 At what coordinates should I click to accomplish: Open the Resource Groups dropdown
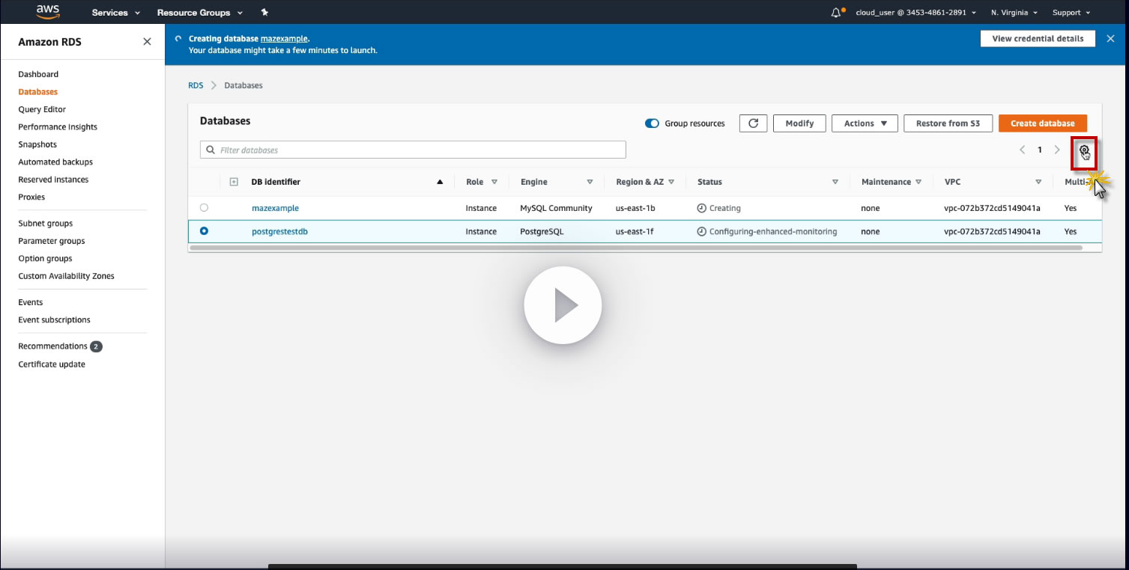(199, 13)
